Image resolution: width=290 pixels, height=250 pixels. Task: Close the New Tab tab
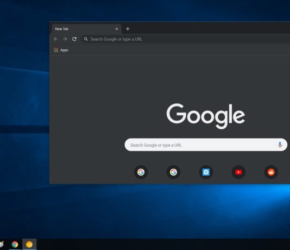[117, 29]
